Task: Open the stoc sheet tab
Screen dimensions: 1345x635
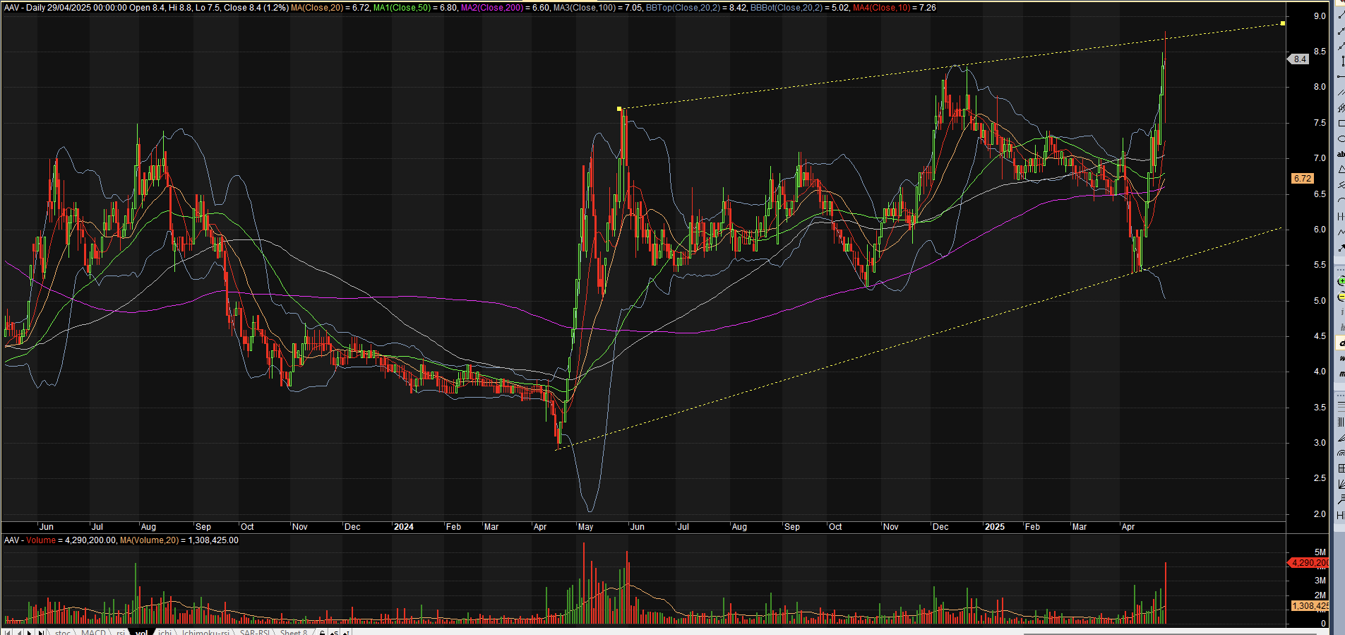Action: (63, 631)
